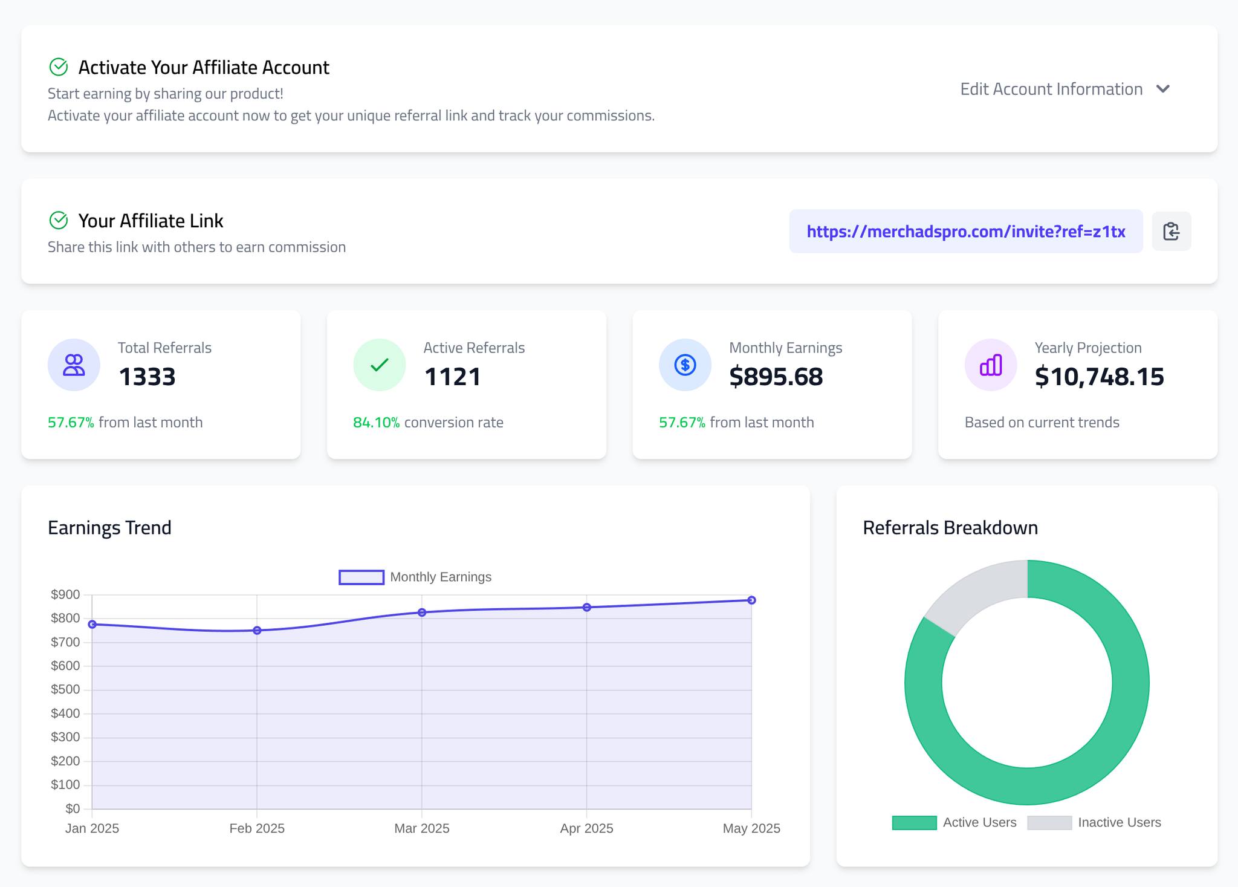This screenshot has height=887, width=1238.
Task: Click the copy-to-clipboard icon beside the affiliate link
Action: tap(1172, 231)
